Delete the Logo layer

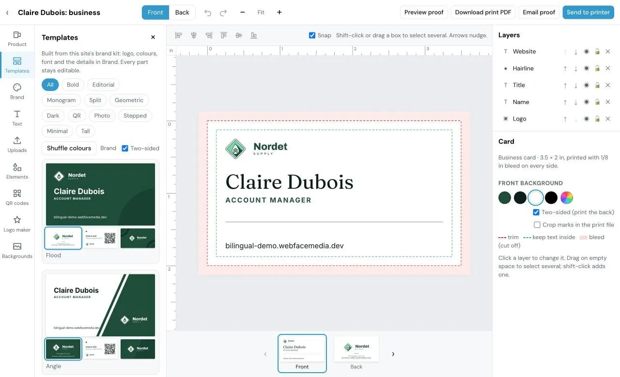coord(608,119)
